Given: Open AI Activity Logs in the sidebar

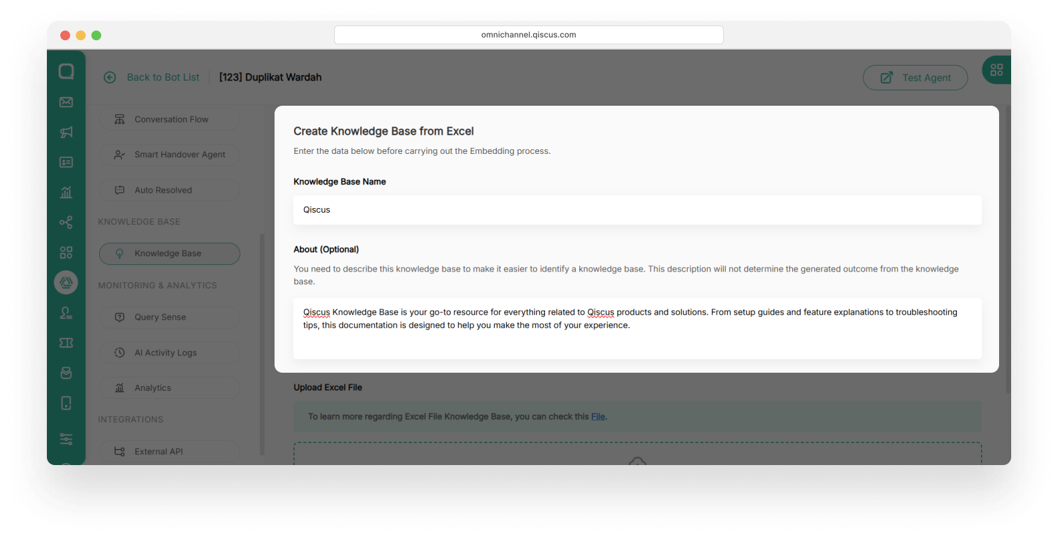Looking at the screenshot, I should [169, 353].
